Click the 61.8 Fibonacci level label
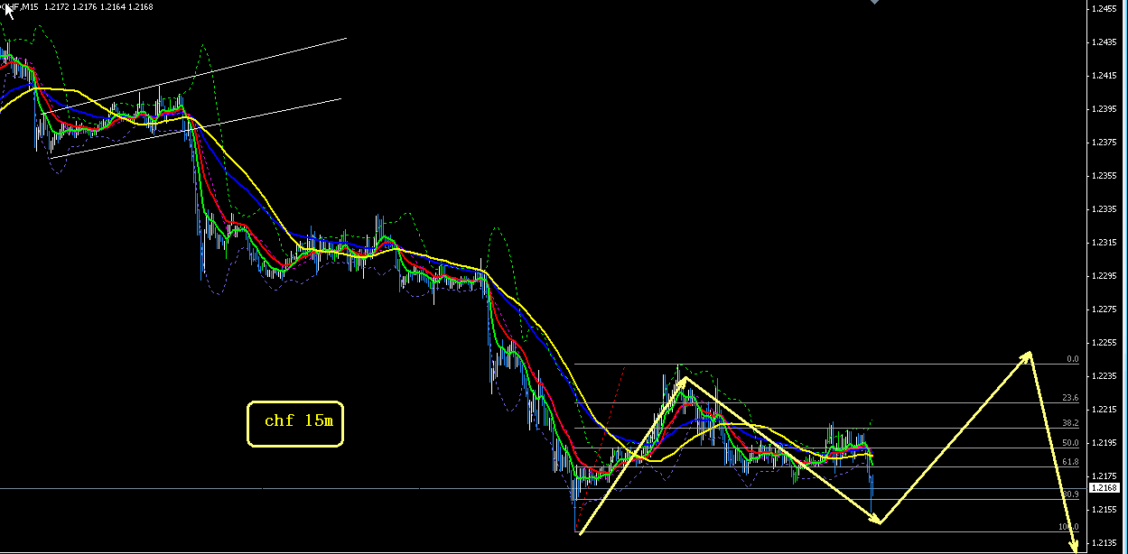This screenshot has height=554, width=1128. pyautogui.click(x=1070, y=462)
